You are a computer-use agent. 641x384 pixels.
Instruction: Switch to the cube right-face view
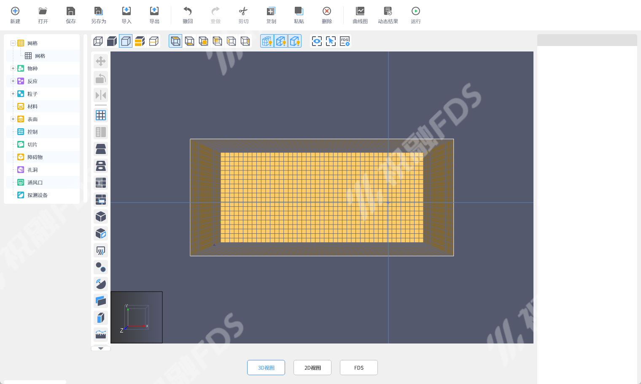click(x=245, y=41)
